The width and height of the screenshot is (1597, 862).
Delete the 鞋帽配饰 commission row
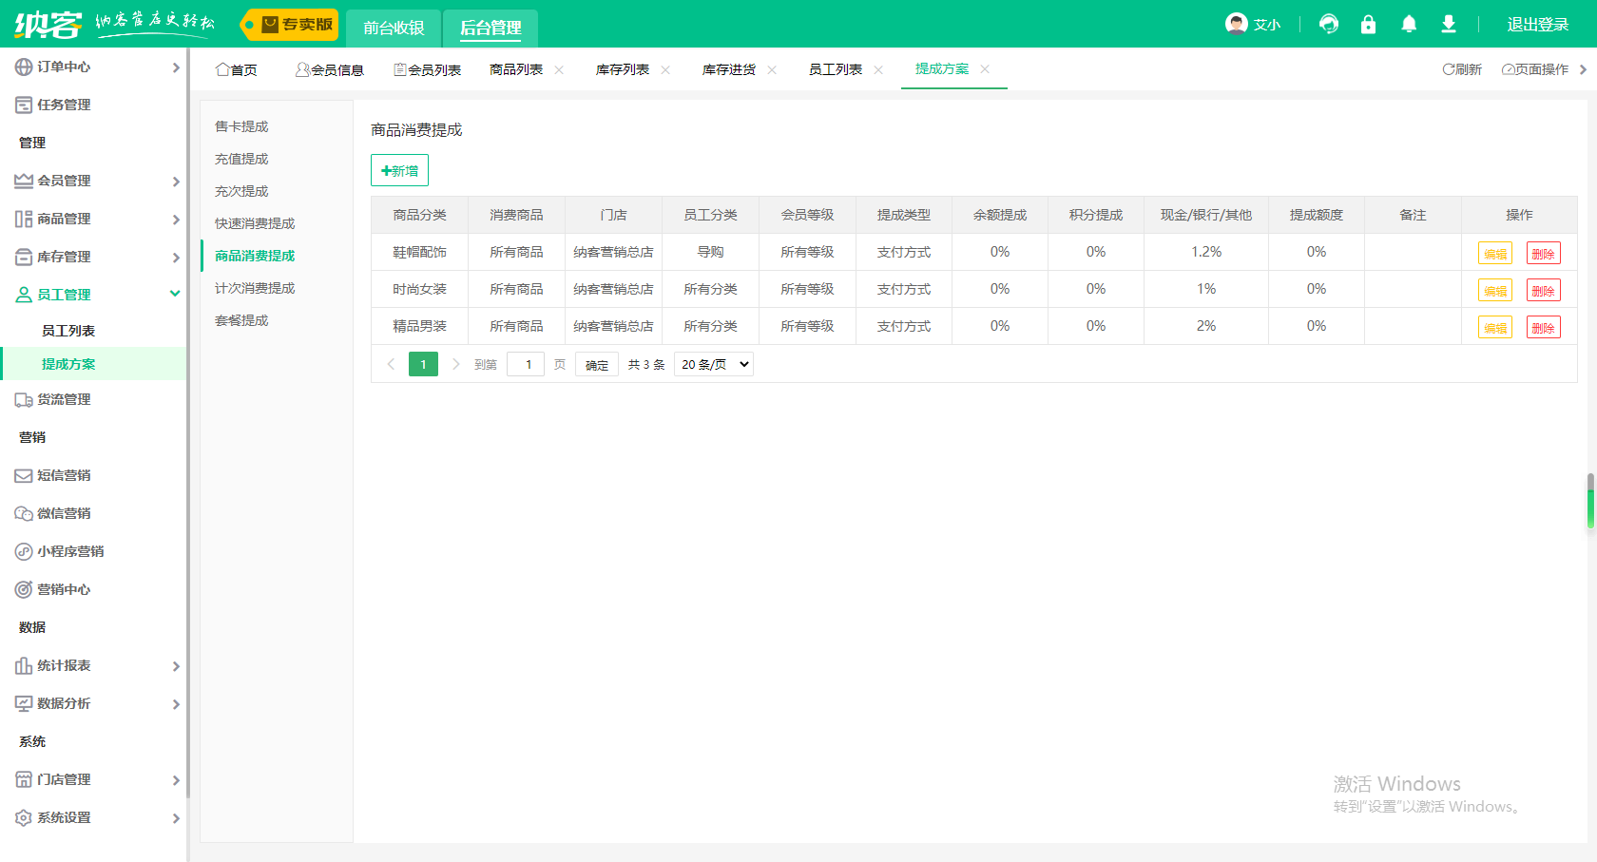[1543, 254]
